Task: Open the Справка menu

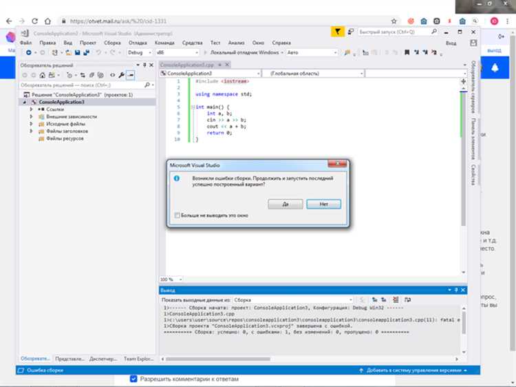Action: [281, 43]
